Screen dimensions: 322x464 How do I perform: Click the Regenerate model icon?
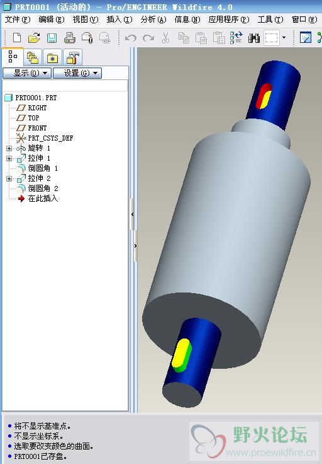(236, 38)
